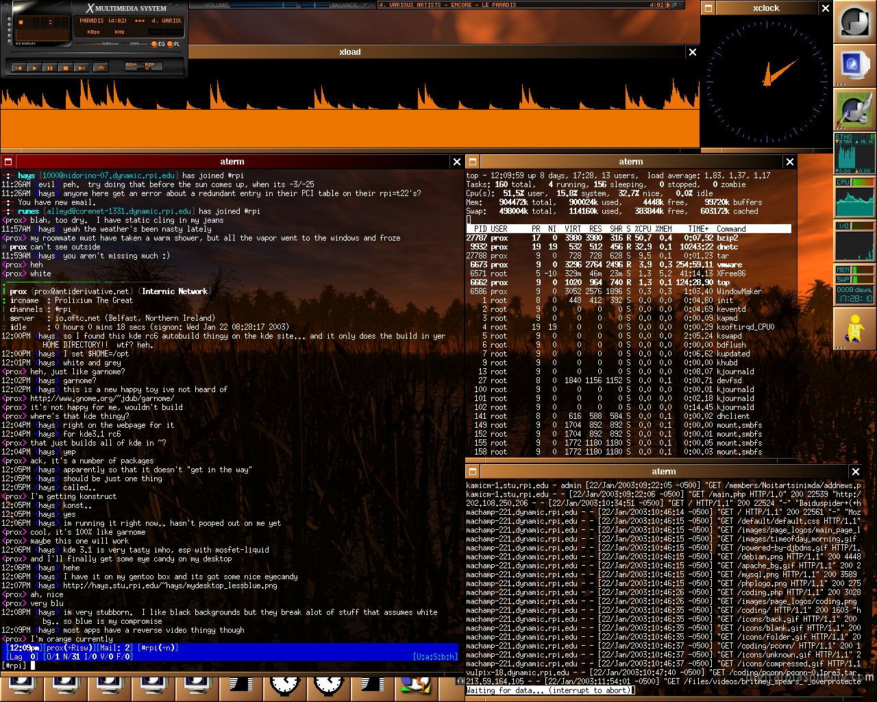877x702 pixels.
Task: Miniaturize the xclock window
Action: pos(708,8)
